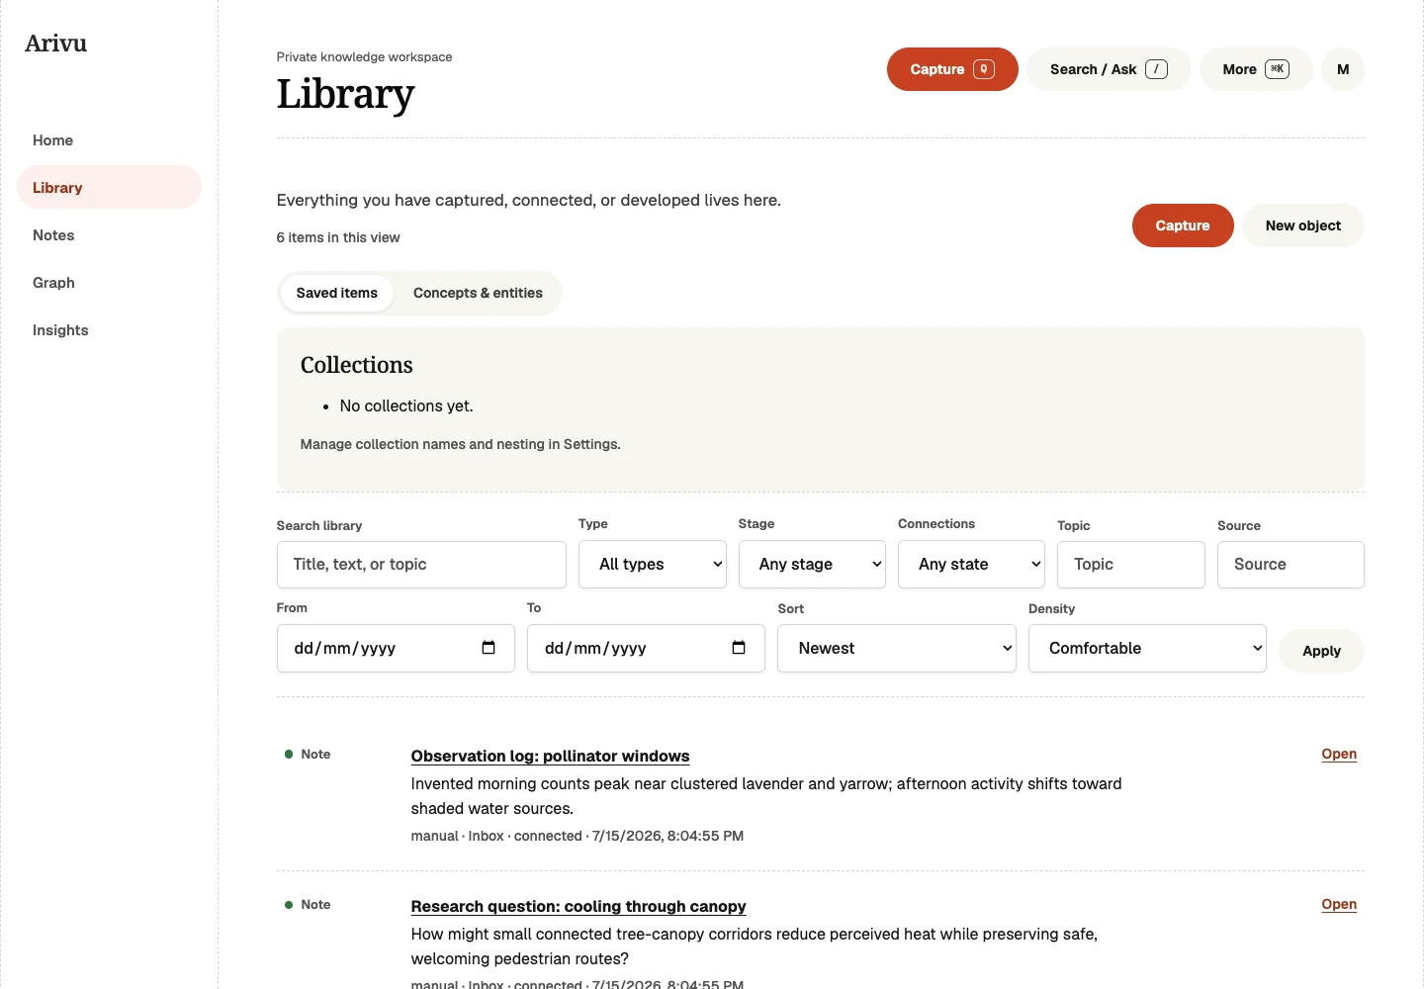Open the pollinator windows note via Open link
Viewport: 1424px width, 989px height.
click(1339, 754)
